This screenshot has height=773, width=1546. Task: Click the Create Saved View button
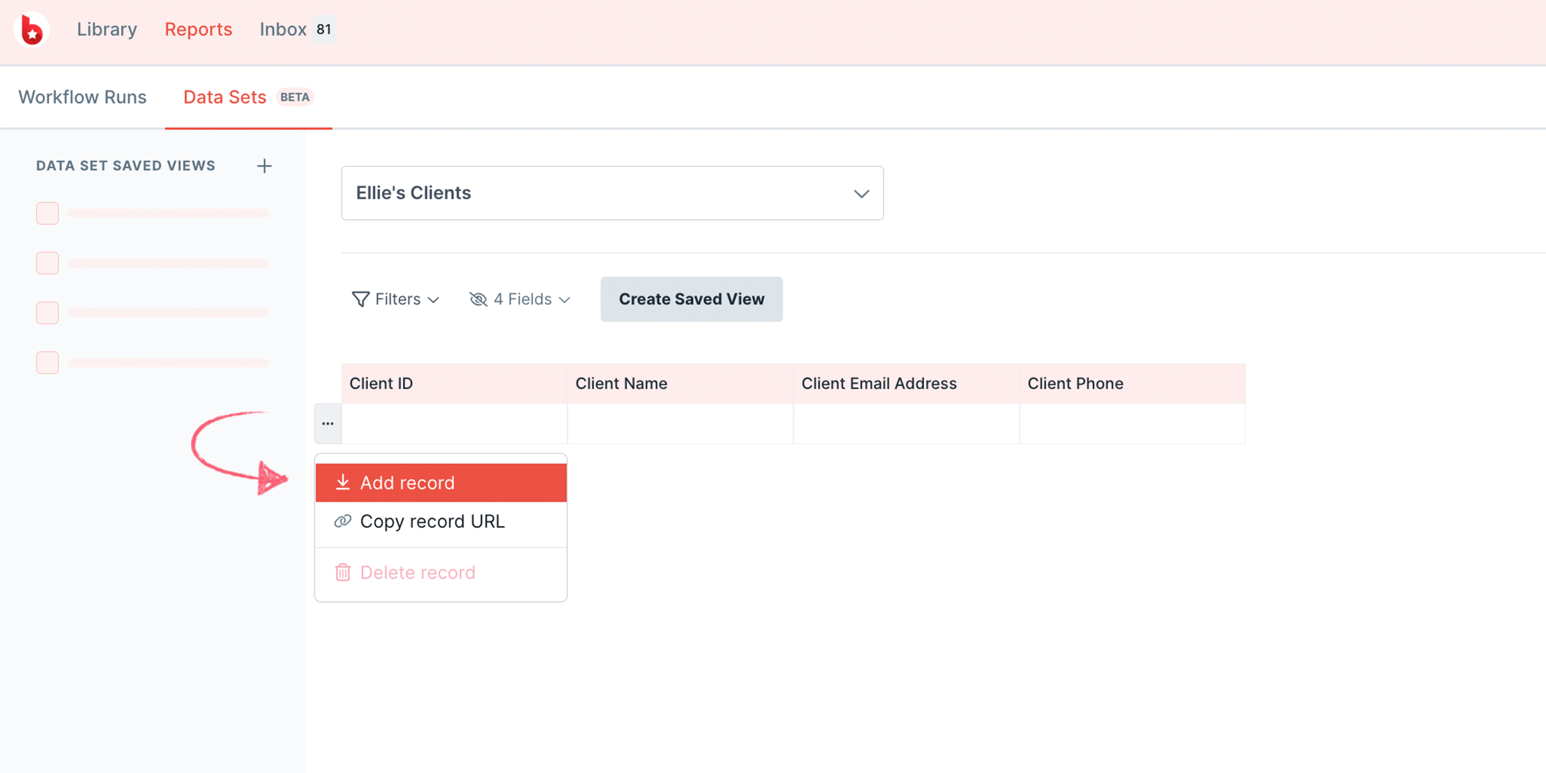[692, 299]
